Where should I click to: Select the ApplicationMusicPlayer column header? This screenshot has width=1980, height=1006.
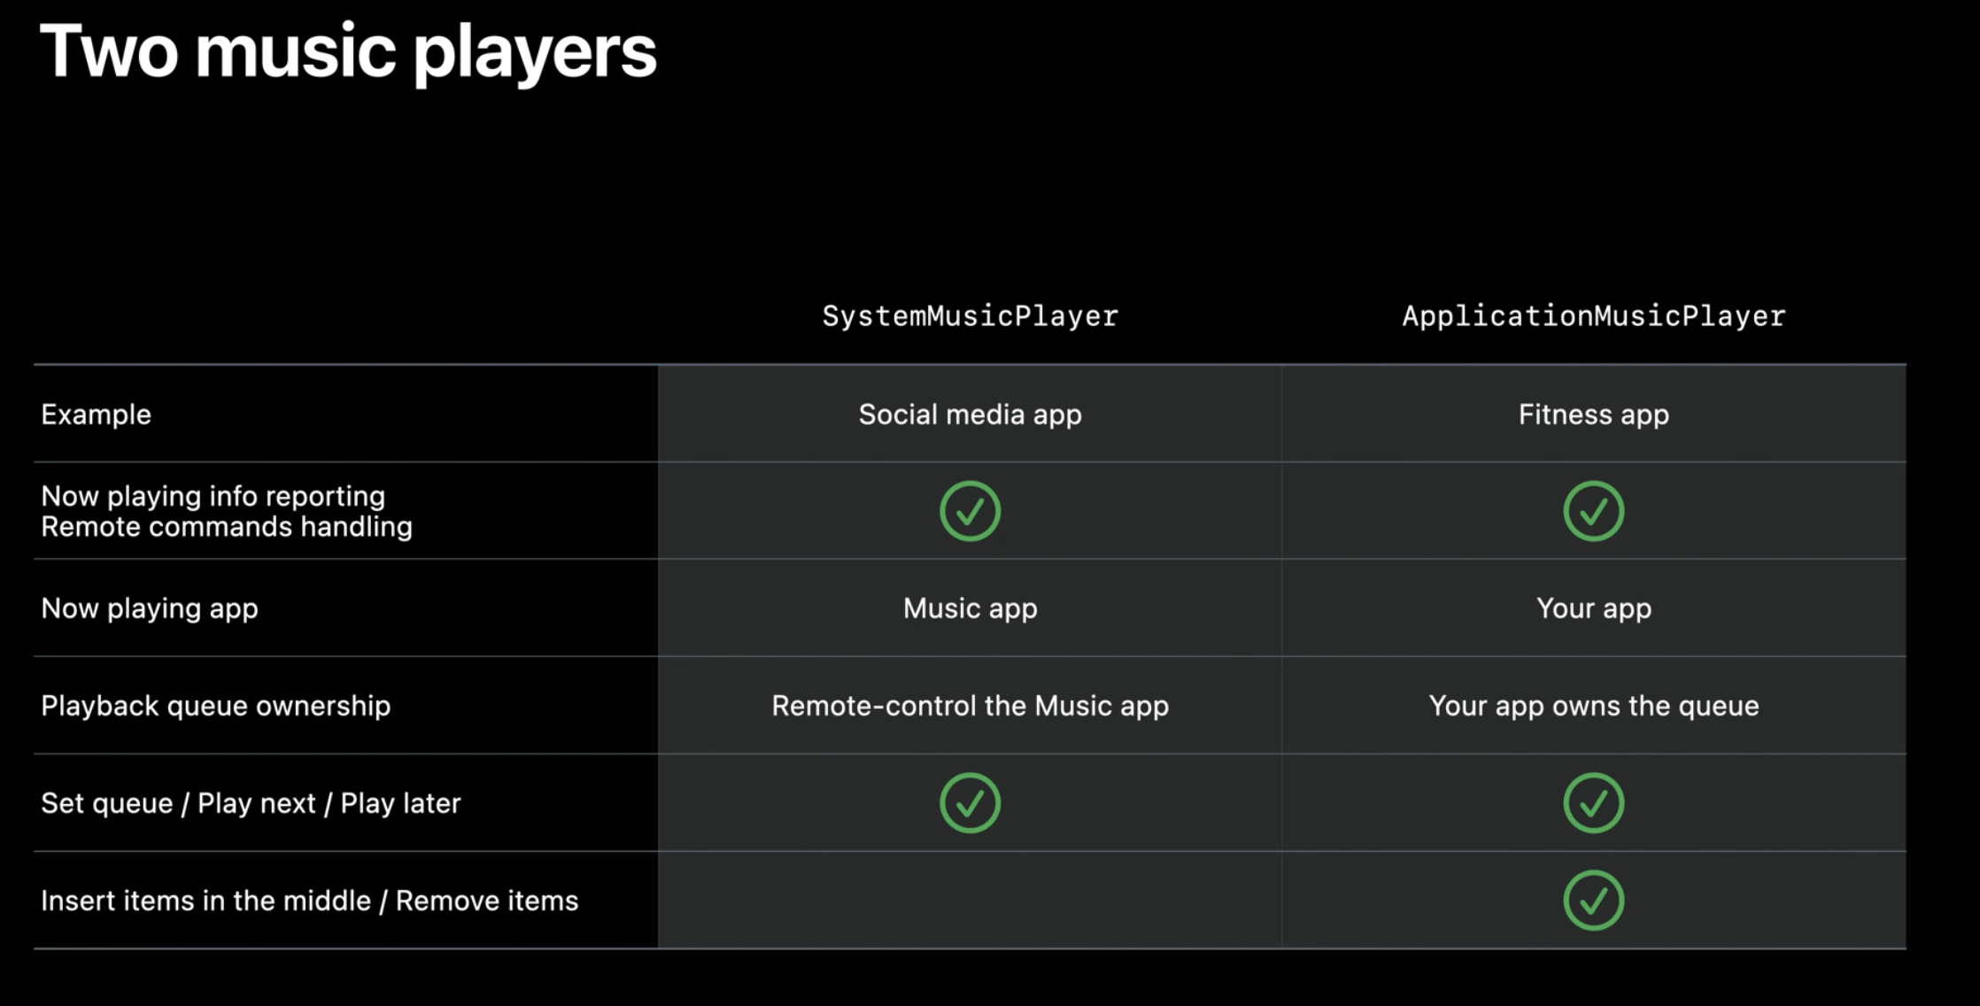[1593, 316]
